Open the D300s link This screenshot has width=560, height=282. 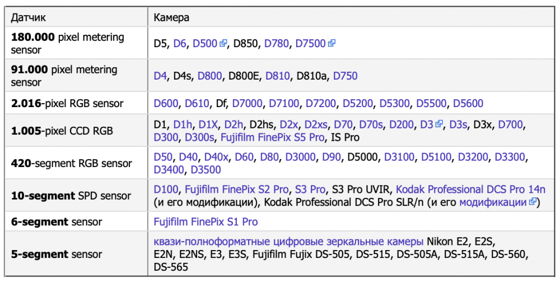pyautogui.click(x=199, y=137)
